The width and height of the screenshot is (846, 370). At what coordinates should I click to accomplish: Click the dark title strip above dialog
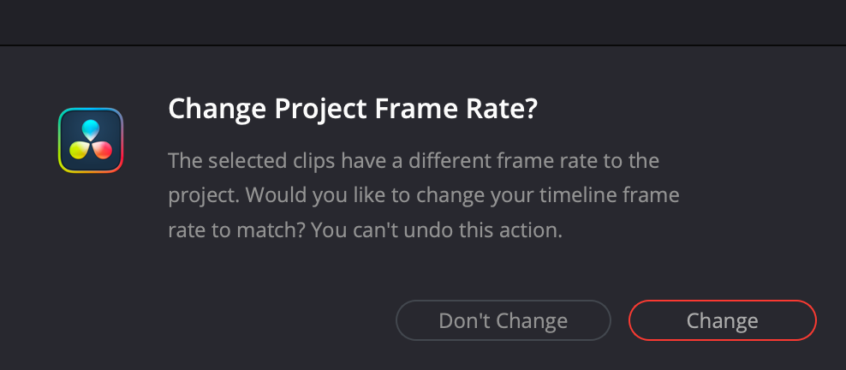(x=423, y=21)
